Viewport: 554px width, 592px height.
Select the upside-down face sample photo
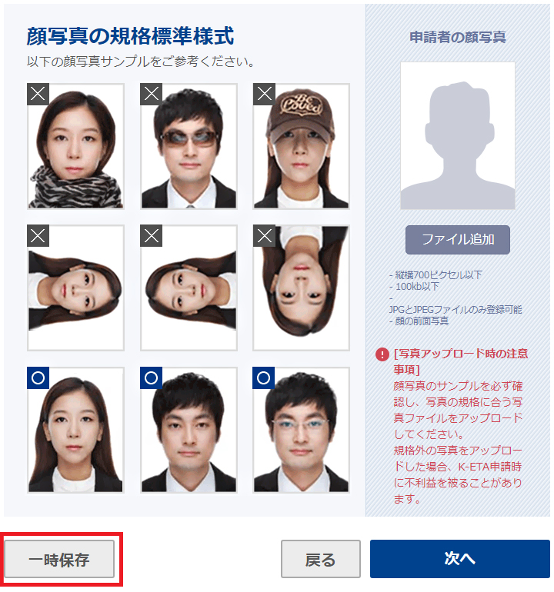pyautogui.click(x=301, y=288)
